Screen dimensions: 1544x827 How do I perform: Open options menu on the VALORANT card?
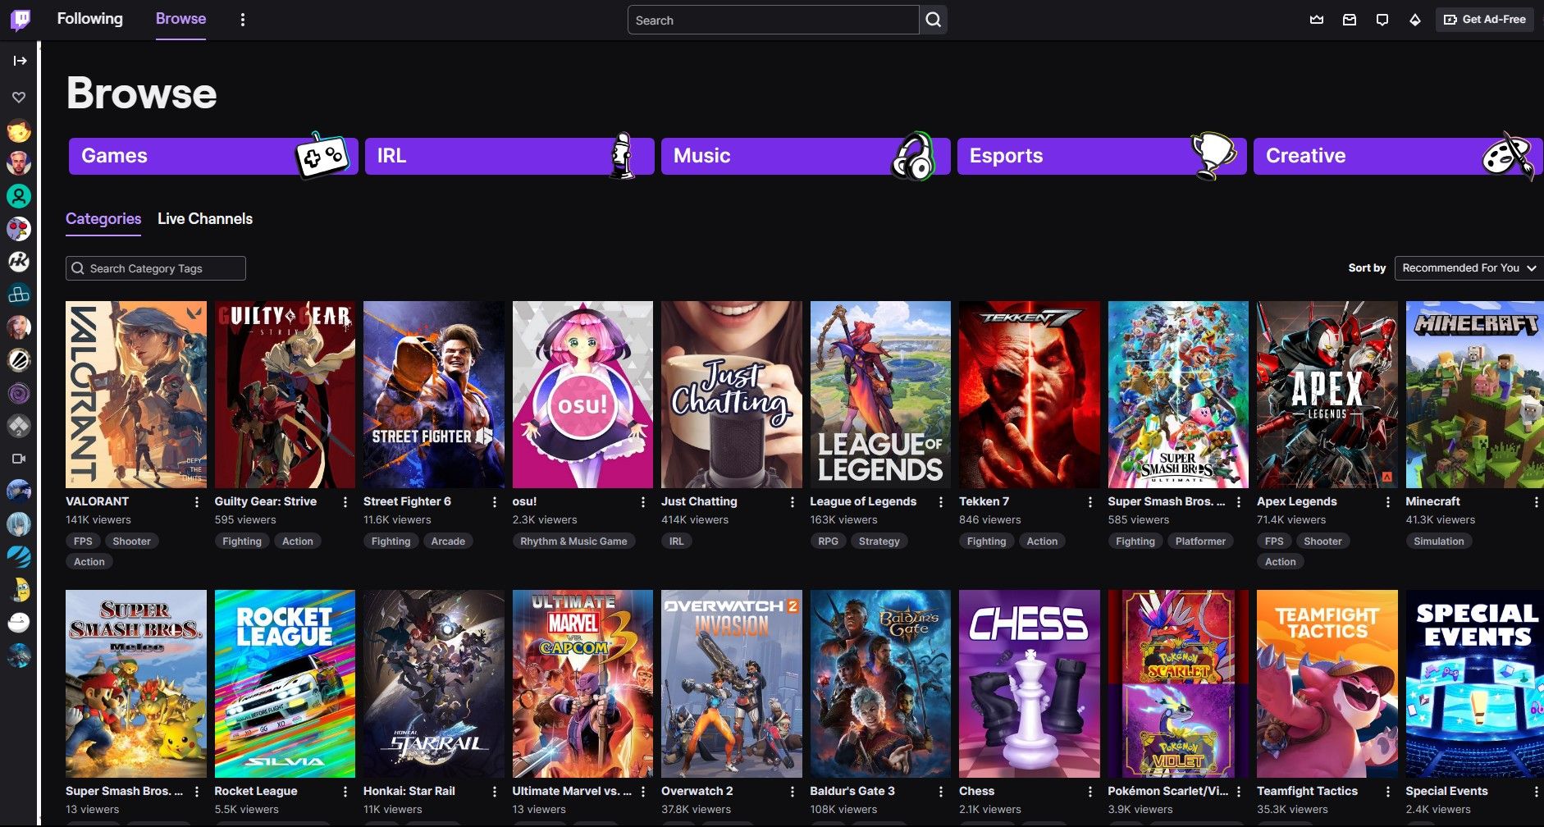tap(195, 501)
